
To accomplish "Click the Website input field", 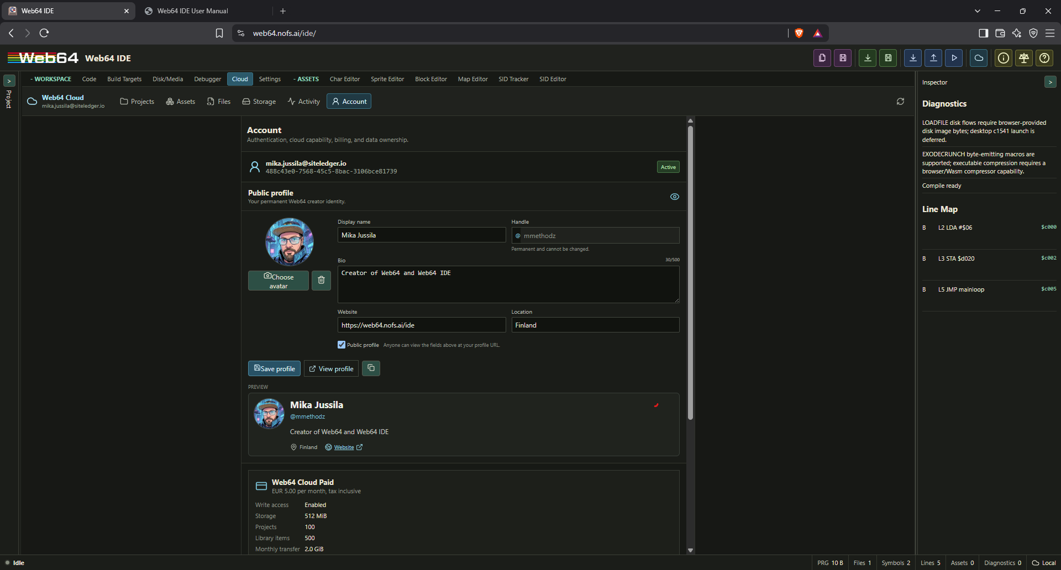I will point(422,325).
